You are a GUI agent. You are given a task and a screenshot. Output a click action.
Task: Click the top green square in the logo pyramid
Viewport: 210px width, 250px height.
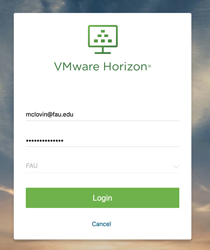[103, 31]
